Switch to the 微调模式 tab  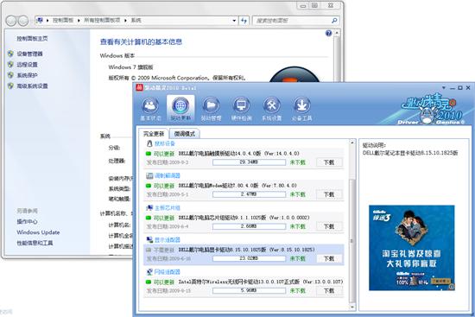click(185, 134)
